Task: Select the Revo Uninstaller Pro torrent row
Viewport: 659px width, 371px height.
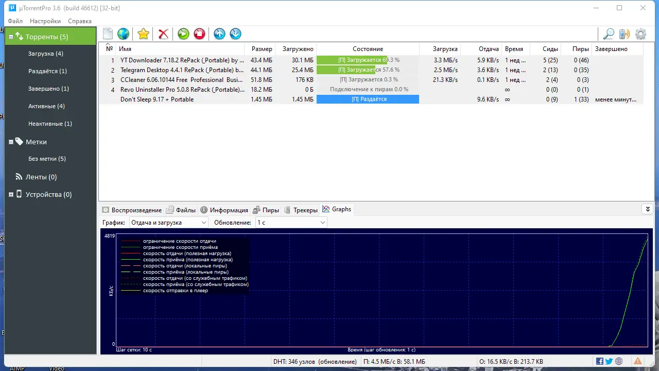Action: [x=371, y=90]
